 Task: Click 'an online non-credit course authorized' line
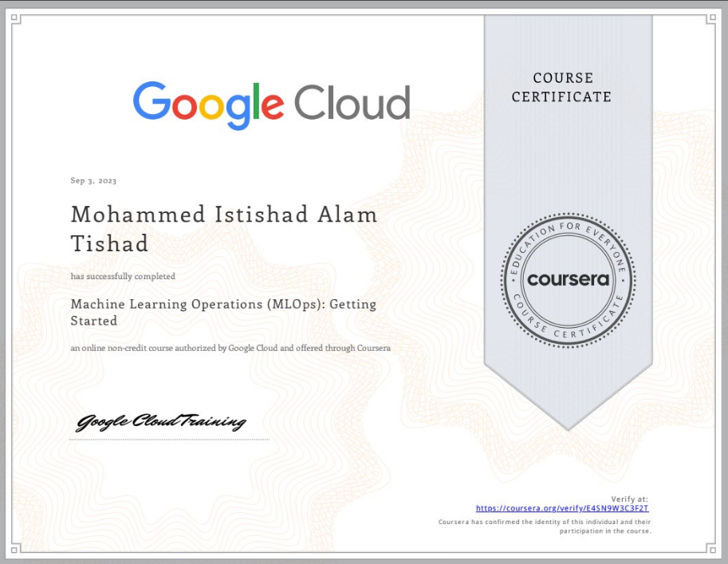(230, 348)
